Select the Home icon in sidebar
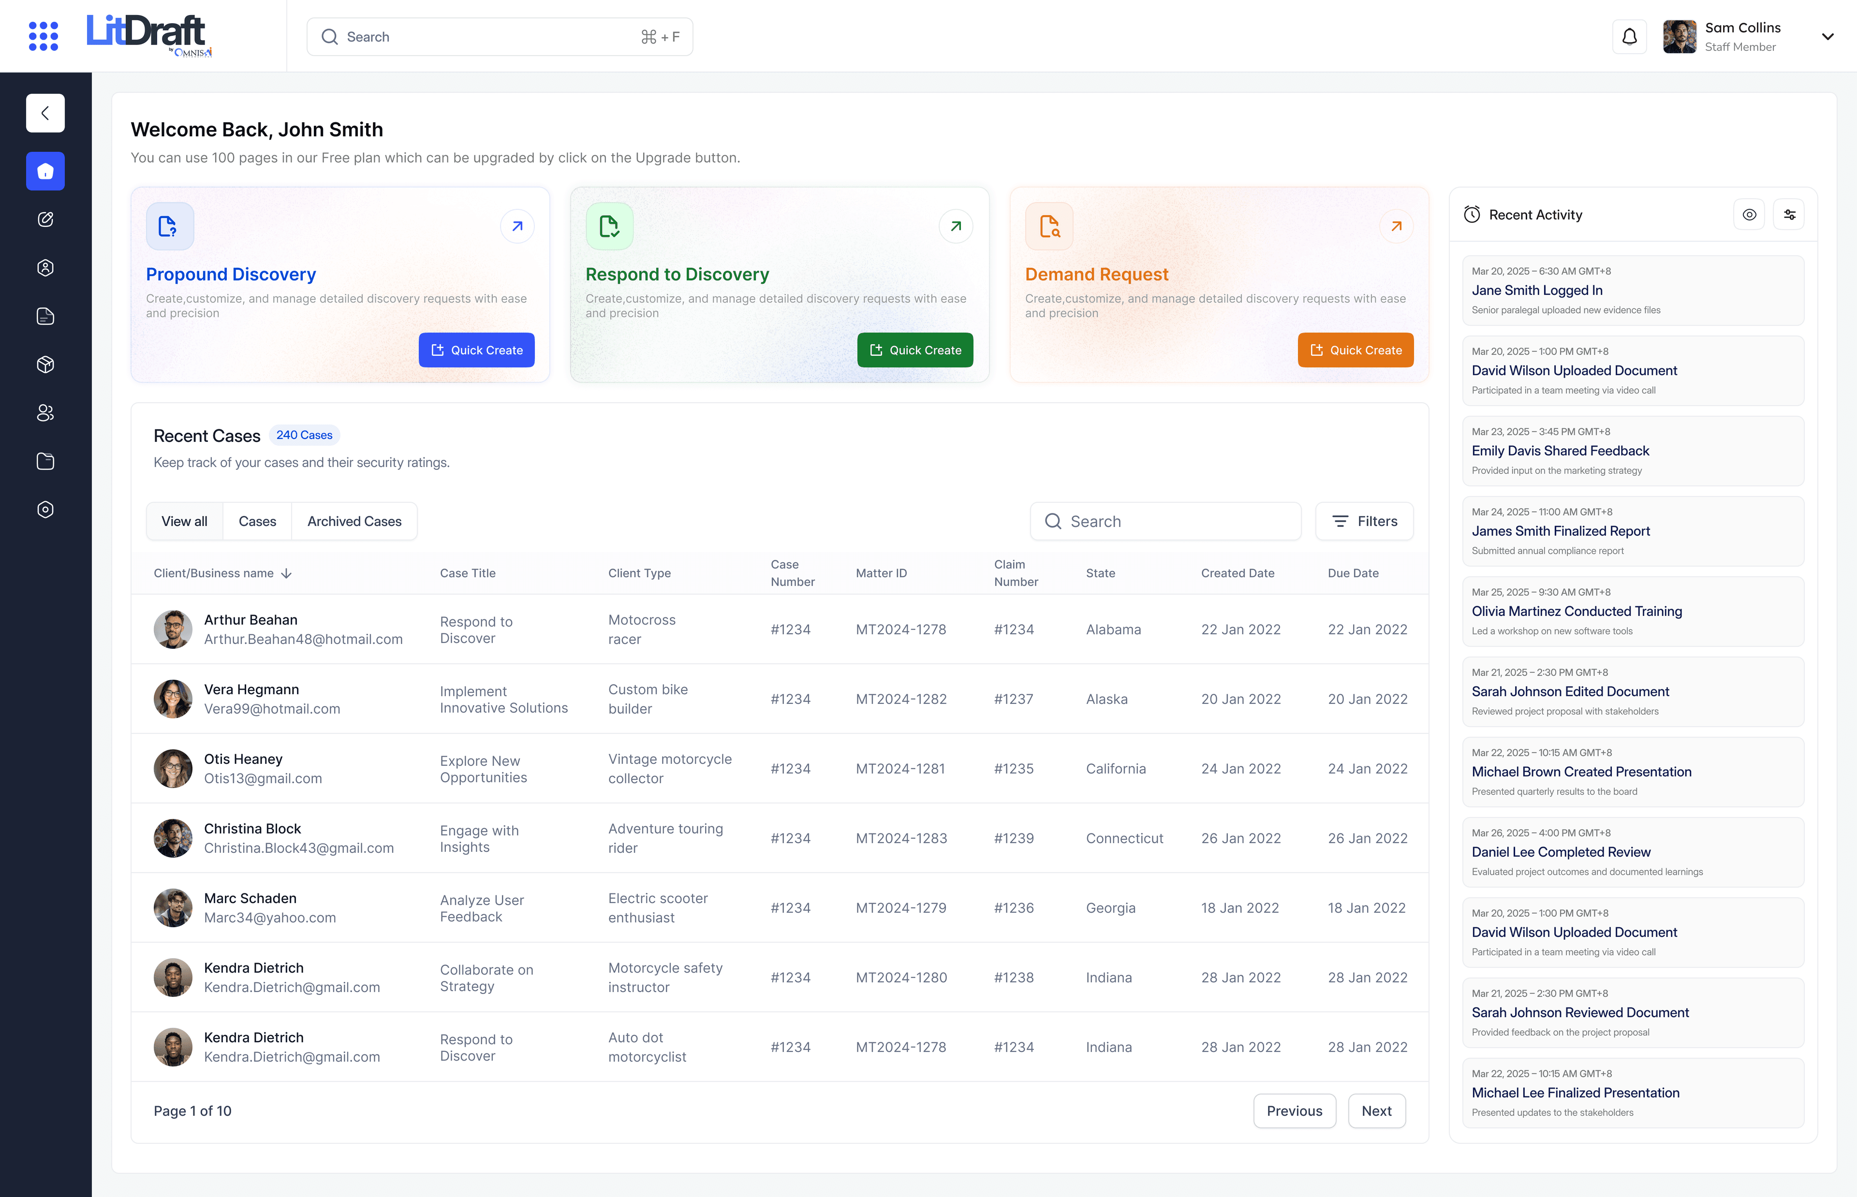 pos(45,171)
